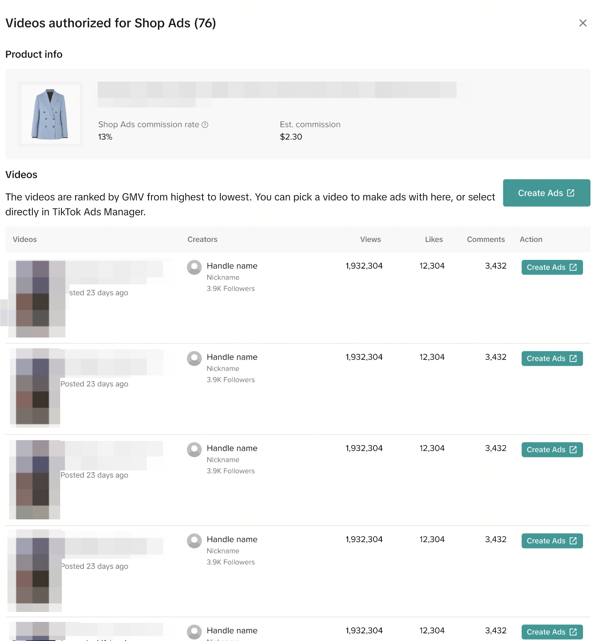This screenshot has height=641, width=600.
Task: Open the blue blazer product thumbnail
Action: (x=50, y=114)
